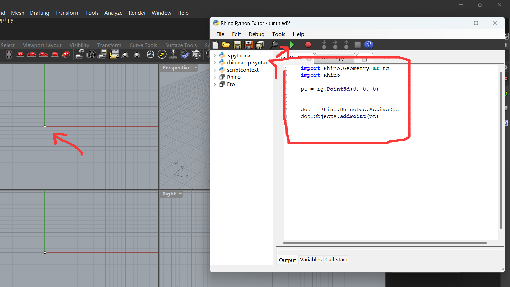The height and width of the screenshot is (287, 510).
Task: Set the Top view with the car-from-above icon
Action: (x=9, y=55)
